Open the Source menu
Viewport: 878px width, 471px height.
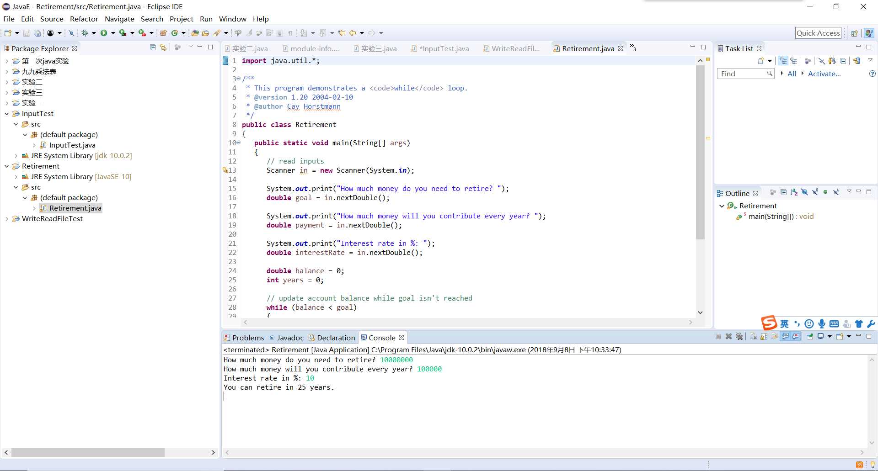(x=52, y=19)
